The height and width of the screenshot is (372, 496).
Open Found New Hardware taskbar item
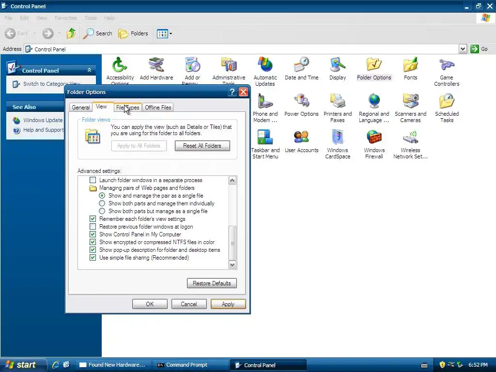pyautogui.click(x=113, y=365)
